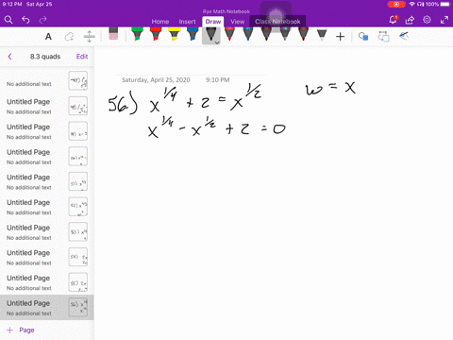Open the Home tab

click(160, 22)
